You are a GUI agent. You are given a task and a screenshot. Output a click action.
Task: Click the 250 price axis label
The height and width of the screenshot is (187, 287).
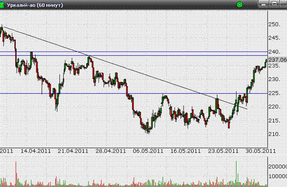tap(274, 25)
